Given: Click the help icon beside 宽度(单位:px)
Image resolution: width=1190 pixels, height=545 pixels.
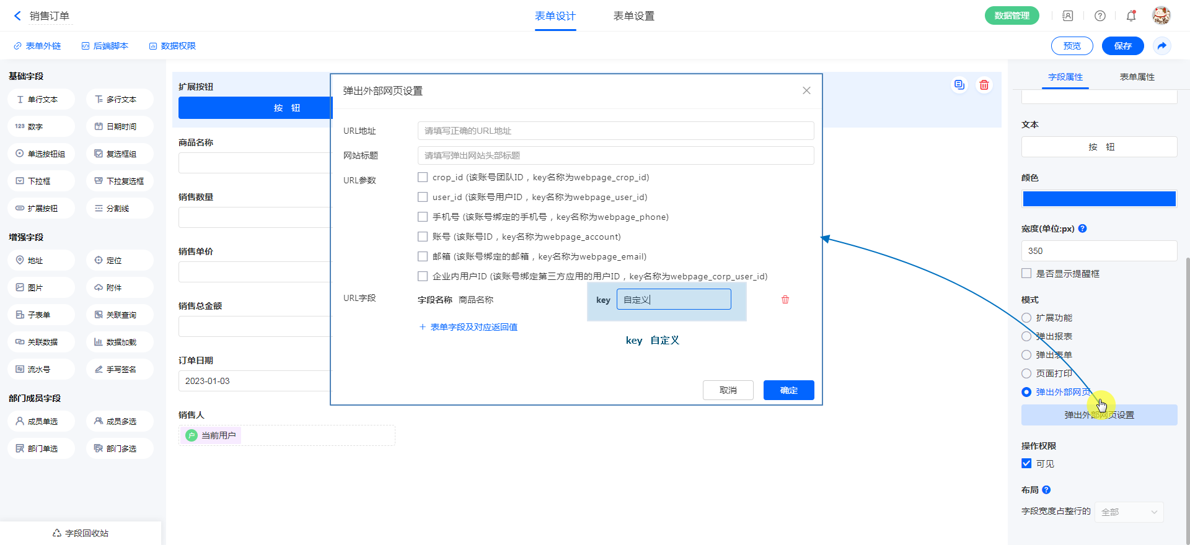Looking at the screenshot, I should (x=1083, y=229).
